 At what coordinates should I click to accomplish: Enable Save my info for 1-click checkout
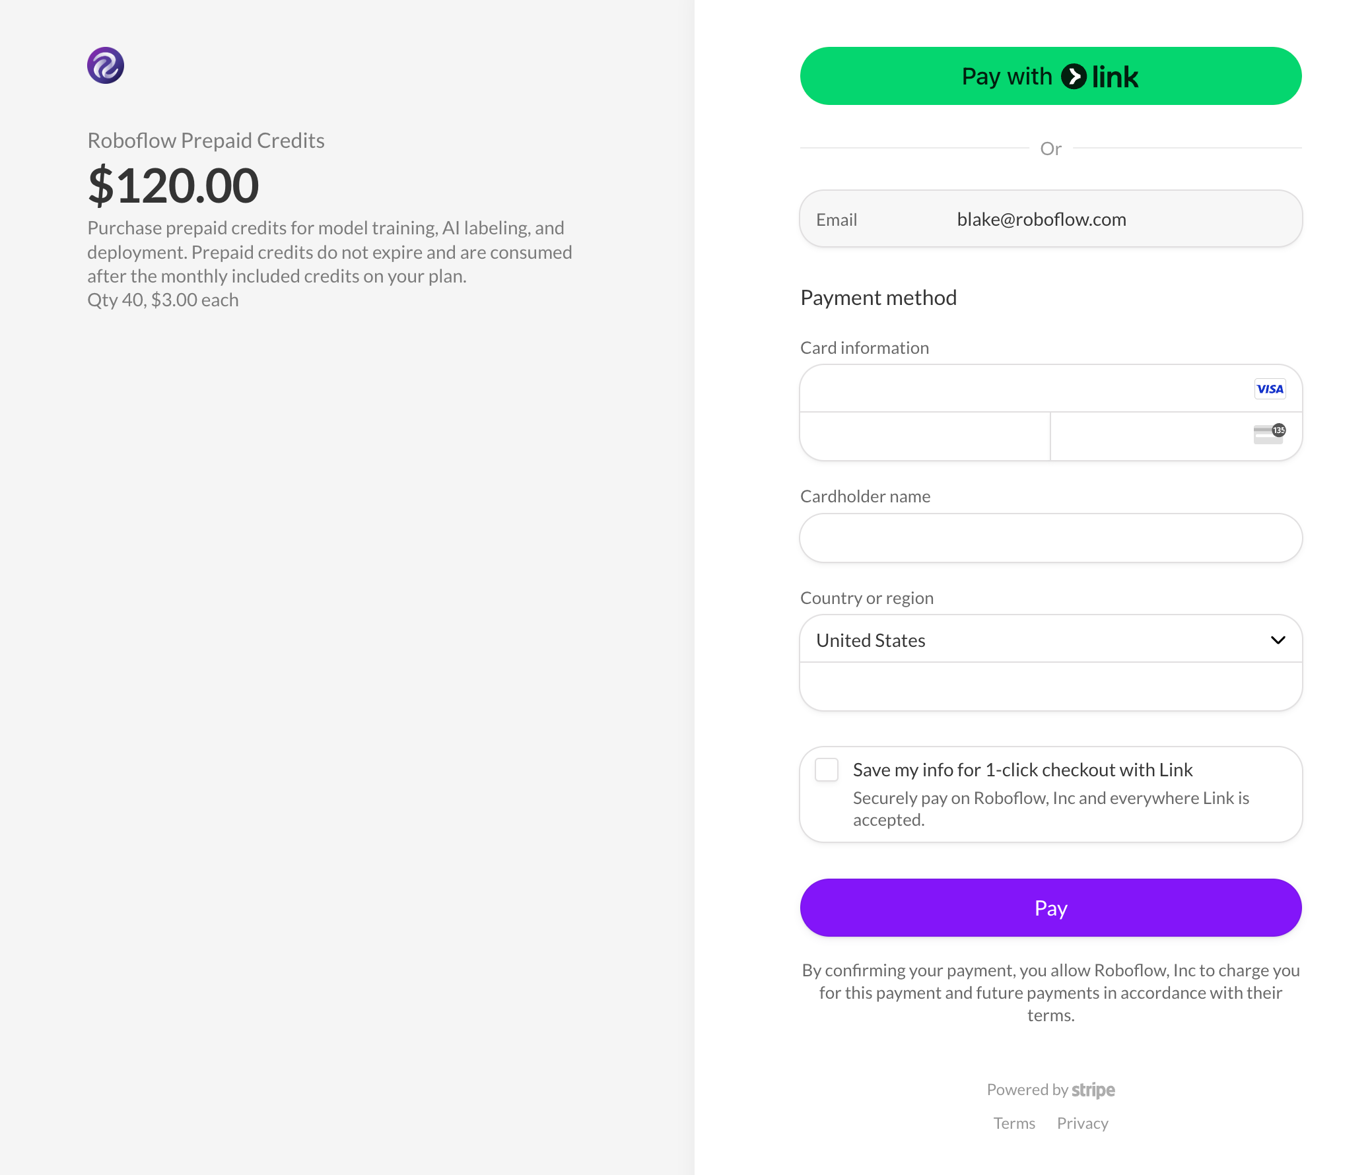pos(827,770)
